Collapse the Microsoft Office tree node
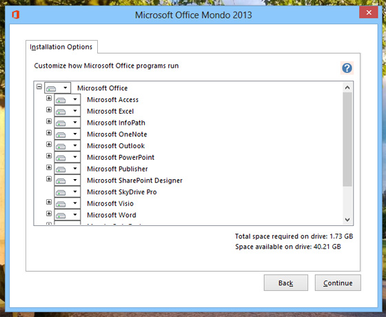 point(39,87)
